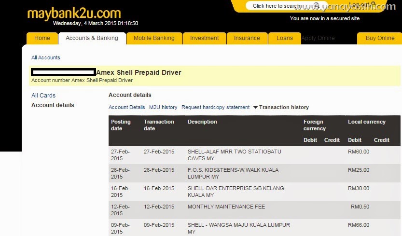Open the Home tab

(42, 38)
